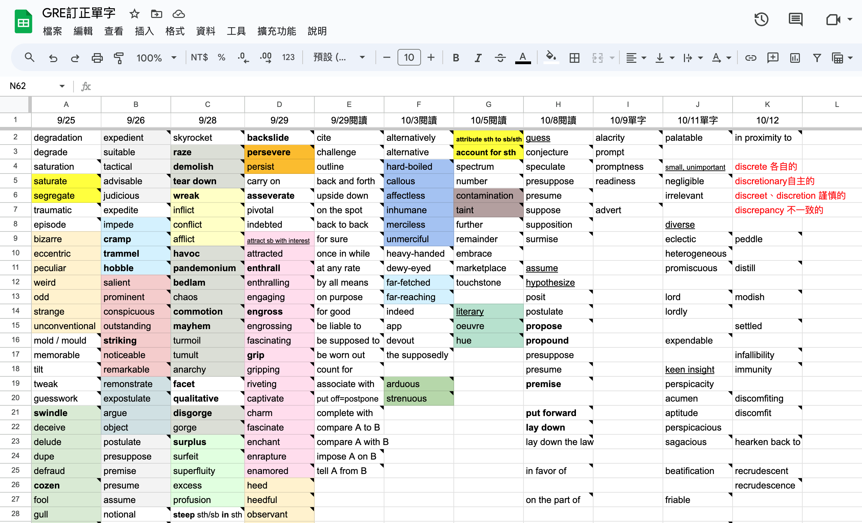The width and height of the screenshot is (862, 523).
Task: Open the 說明 menu
Action: [317, 31]
